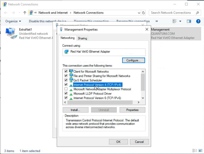This screenshot has width=204, height=154.
Task: Uncheck Internet Protocol Version 4 checkbox
Action: click(x=66, y=85)
